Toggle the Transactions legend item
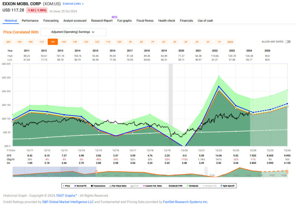 point(98,186)
